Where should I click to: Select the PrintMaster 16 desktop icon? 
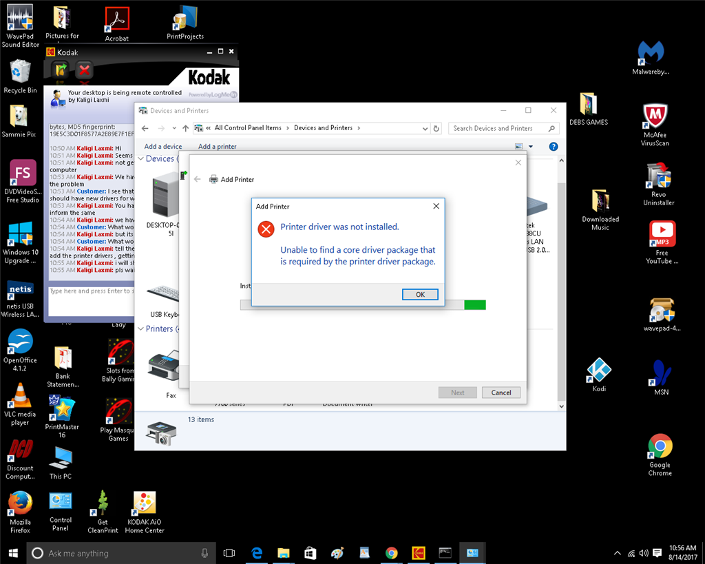point(62,417)
